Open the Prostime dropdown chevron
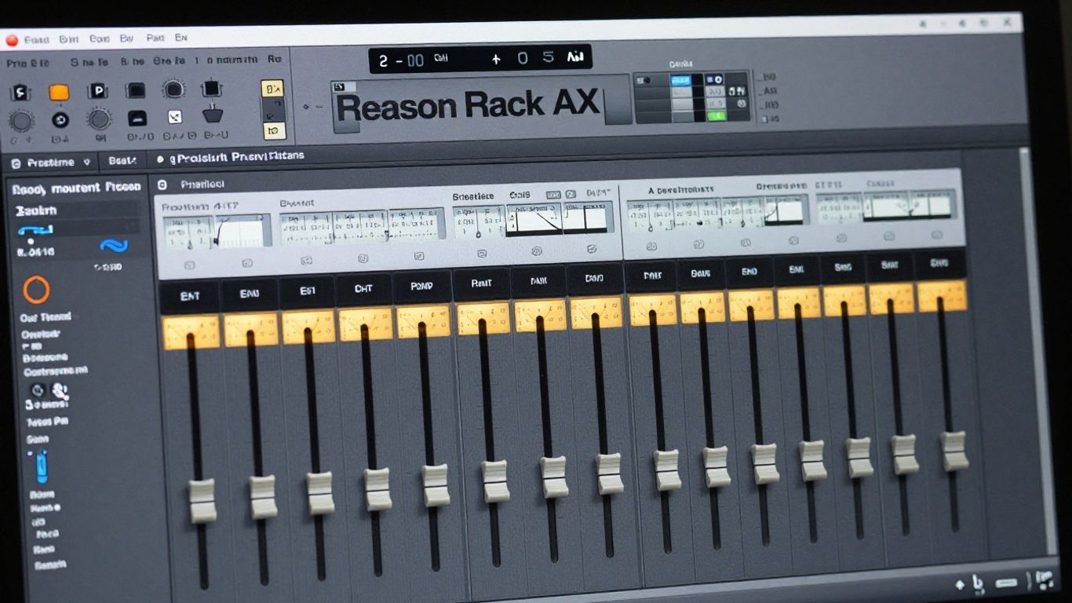 tap(86, 163)
